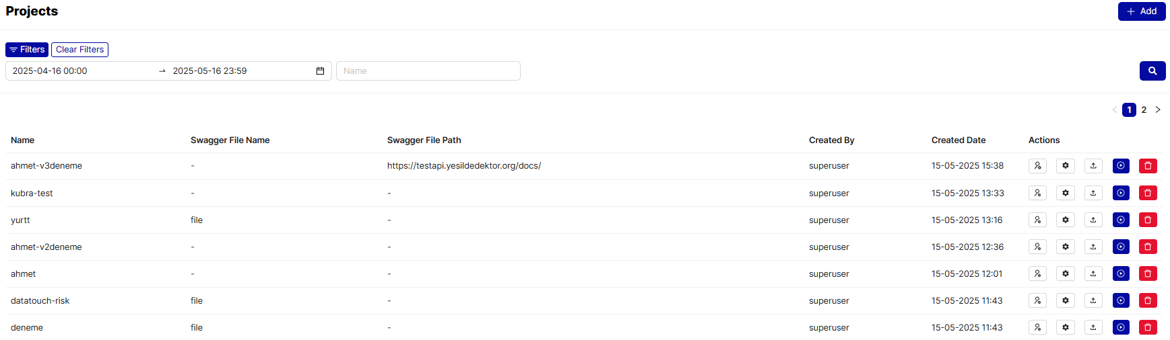Click upload icon for deneme project

coord(1093,327)
